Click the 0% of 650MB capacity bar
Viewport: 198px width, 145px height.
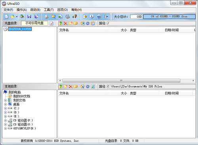click(x=169, y=17)
